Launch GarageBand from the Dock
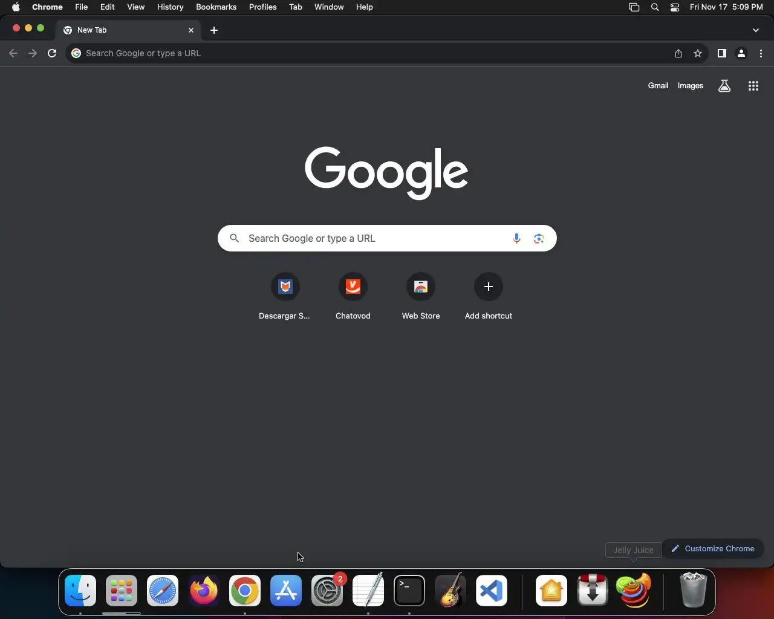 (x=450, y=591)
